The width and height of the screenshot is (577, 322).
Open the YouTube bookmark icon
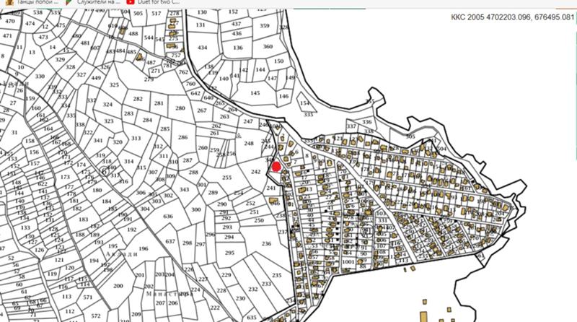pyautogui.click(x=130, y=2)
